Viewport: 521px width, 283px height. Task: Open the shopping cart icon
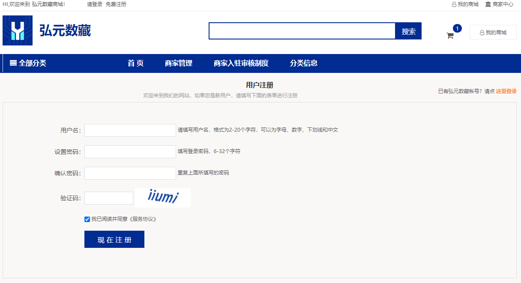450,36
